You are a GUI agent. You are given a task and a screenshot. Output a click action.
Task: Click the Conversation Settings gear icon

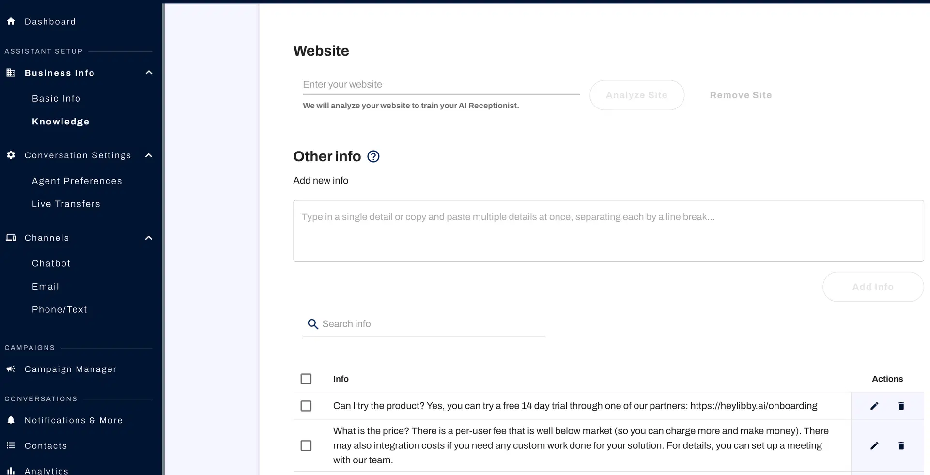(x=10, y=155)
